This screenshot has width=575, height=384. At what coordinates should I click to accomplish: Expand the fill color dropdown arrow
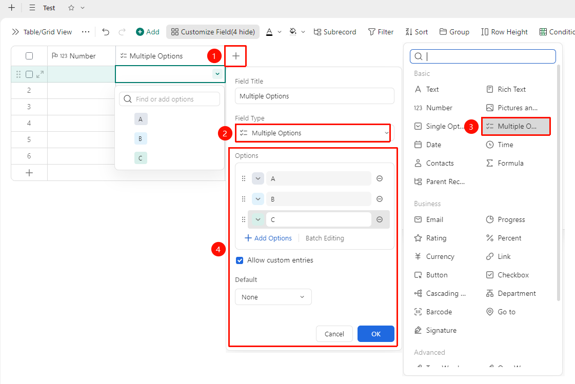pyautogui.click(x=303, y=32)
